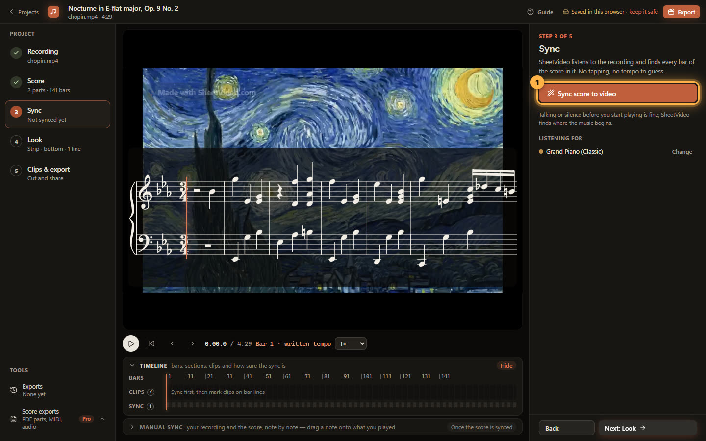The image size is (706, 441).
Task: Step to the next bar
Action: pos(192,343)
